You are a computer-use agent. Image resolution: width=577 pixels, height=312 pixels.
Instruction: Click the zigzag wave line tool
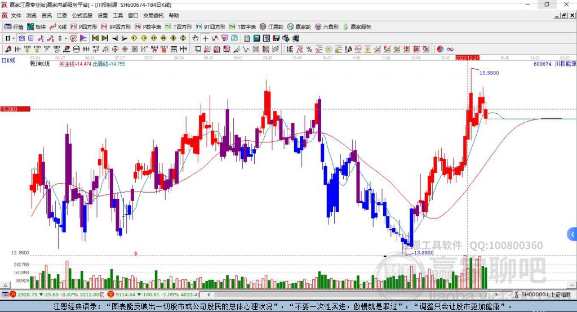coord(246,50)
